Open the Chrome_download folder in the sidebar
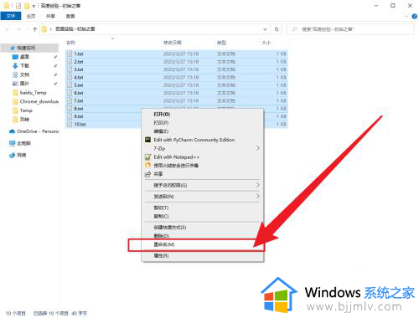Image resolution: width=419 pixels, height=318 pixels. pos(39,101)
